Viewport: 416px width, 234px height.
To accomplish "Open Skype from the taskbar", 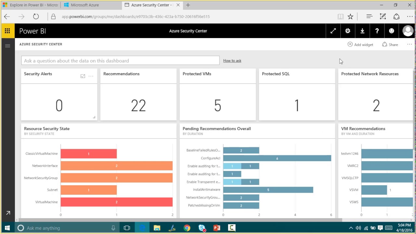I will (202, 228).
